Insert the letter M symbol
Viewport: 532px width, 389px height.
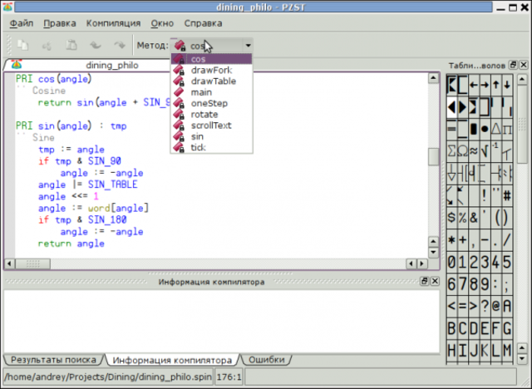(x=507, y=350)
